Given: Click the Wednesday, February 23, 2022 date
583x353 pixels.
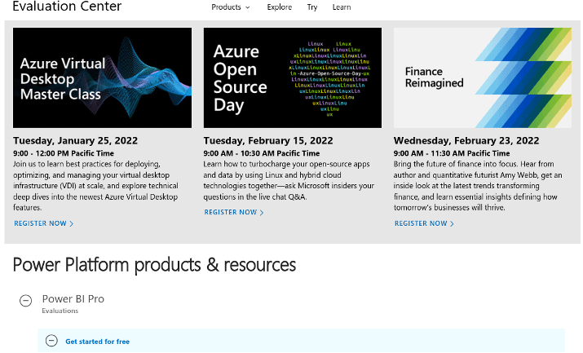Looking at the screenshot, I should tap(466, 140).
